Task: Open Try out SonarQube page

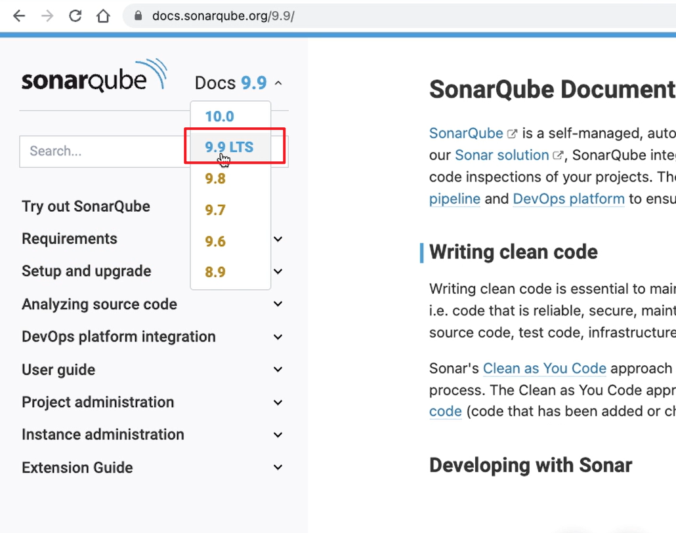Action: pos(86,207)
